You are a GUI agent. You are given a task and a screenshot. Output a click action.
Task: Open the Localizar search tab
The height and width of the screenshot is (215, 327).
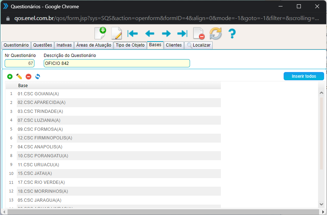[x=199, y=46]
